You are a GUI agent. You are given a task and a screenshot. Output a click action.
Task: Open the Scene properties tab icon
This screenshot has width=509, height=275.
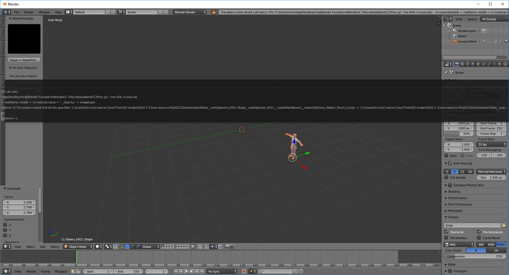tap(468, 64)
